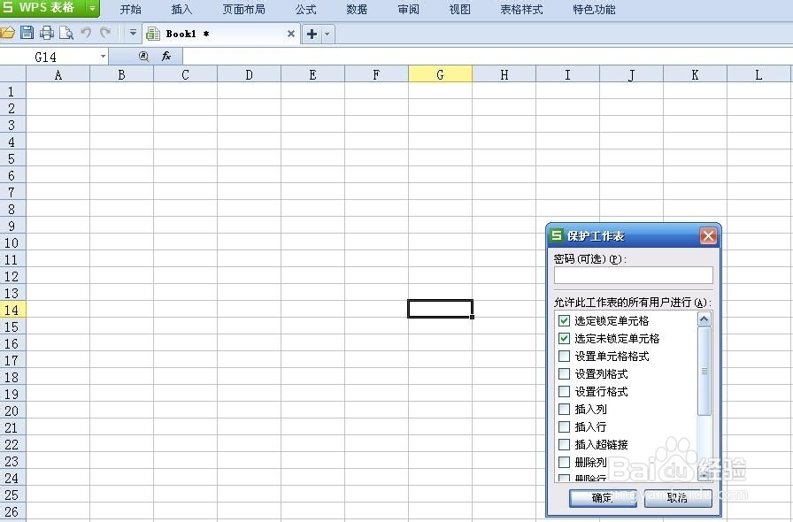This screenshot has height=522, width=793.
Task: Switch to the 数据 ribbon tab
Action: click(x=357, y=10)
